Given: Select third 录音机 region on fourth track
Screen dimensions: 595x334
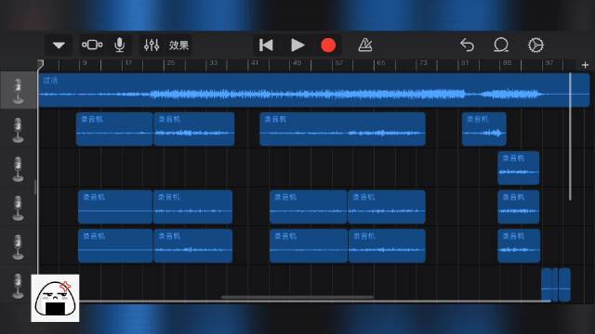Looking at the screenshot, I should pos(308,207).
